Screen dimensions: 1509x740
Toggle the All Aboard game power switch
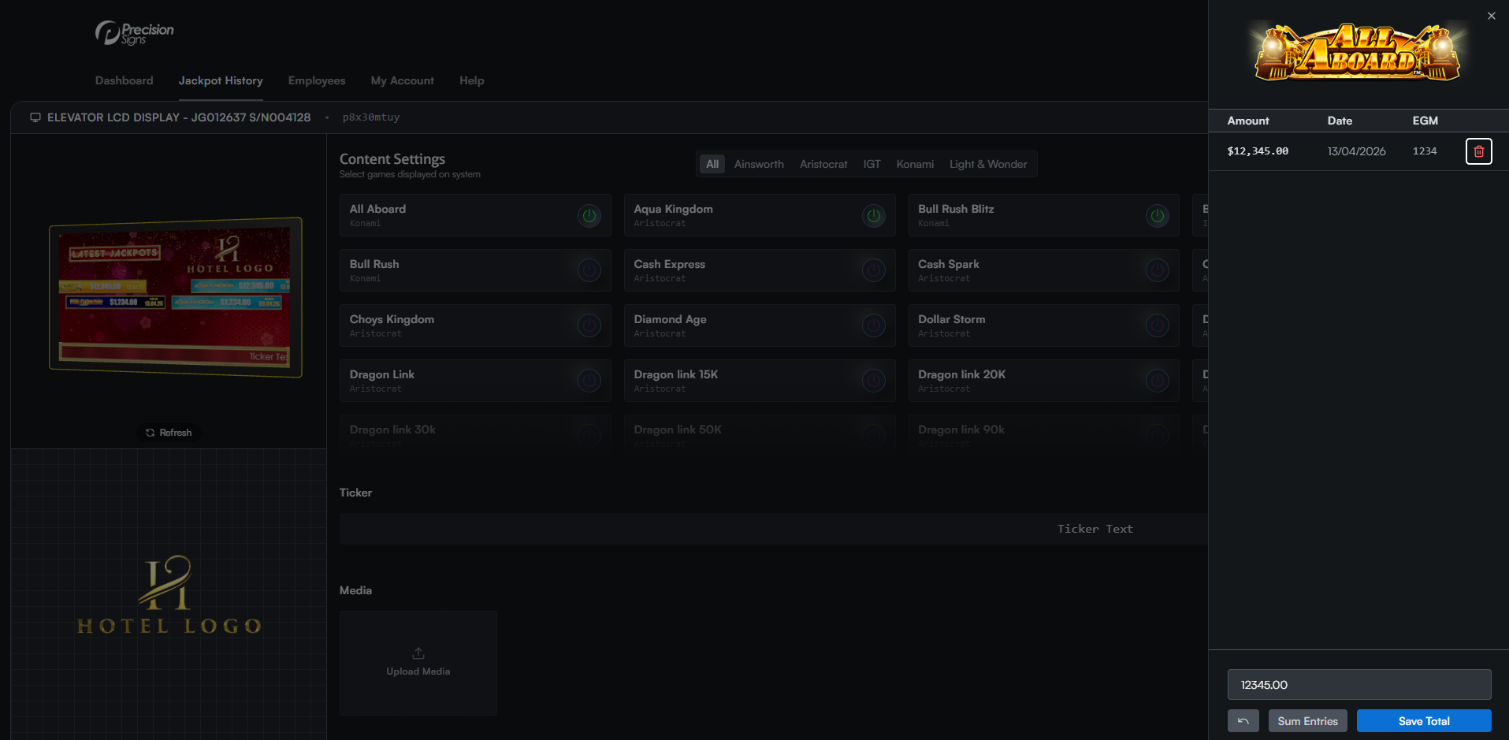coord(589,215)
